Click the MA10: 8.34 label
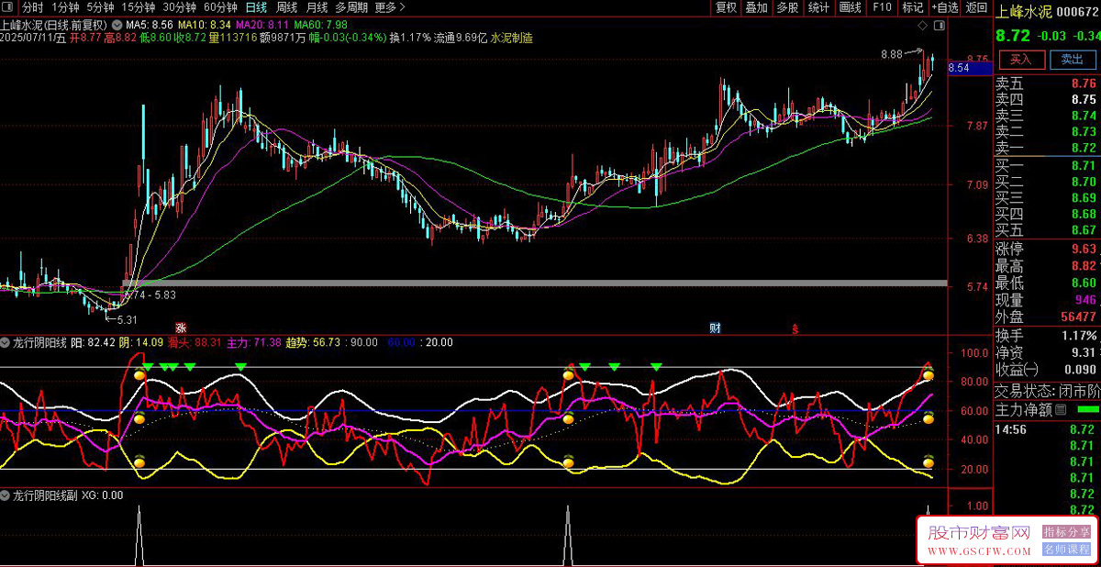 click(x=204, y=24)
